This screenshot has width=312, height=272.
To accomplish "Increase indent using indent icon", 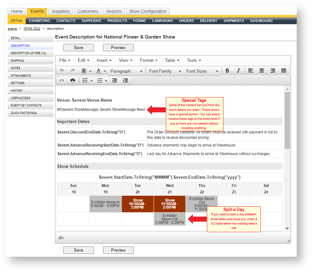I will click(125, 81).
